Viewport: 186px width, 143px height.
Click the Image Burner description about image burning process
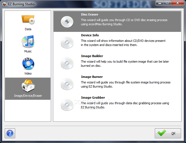coord(126,84)
